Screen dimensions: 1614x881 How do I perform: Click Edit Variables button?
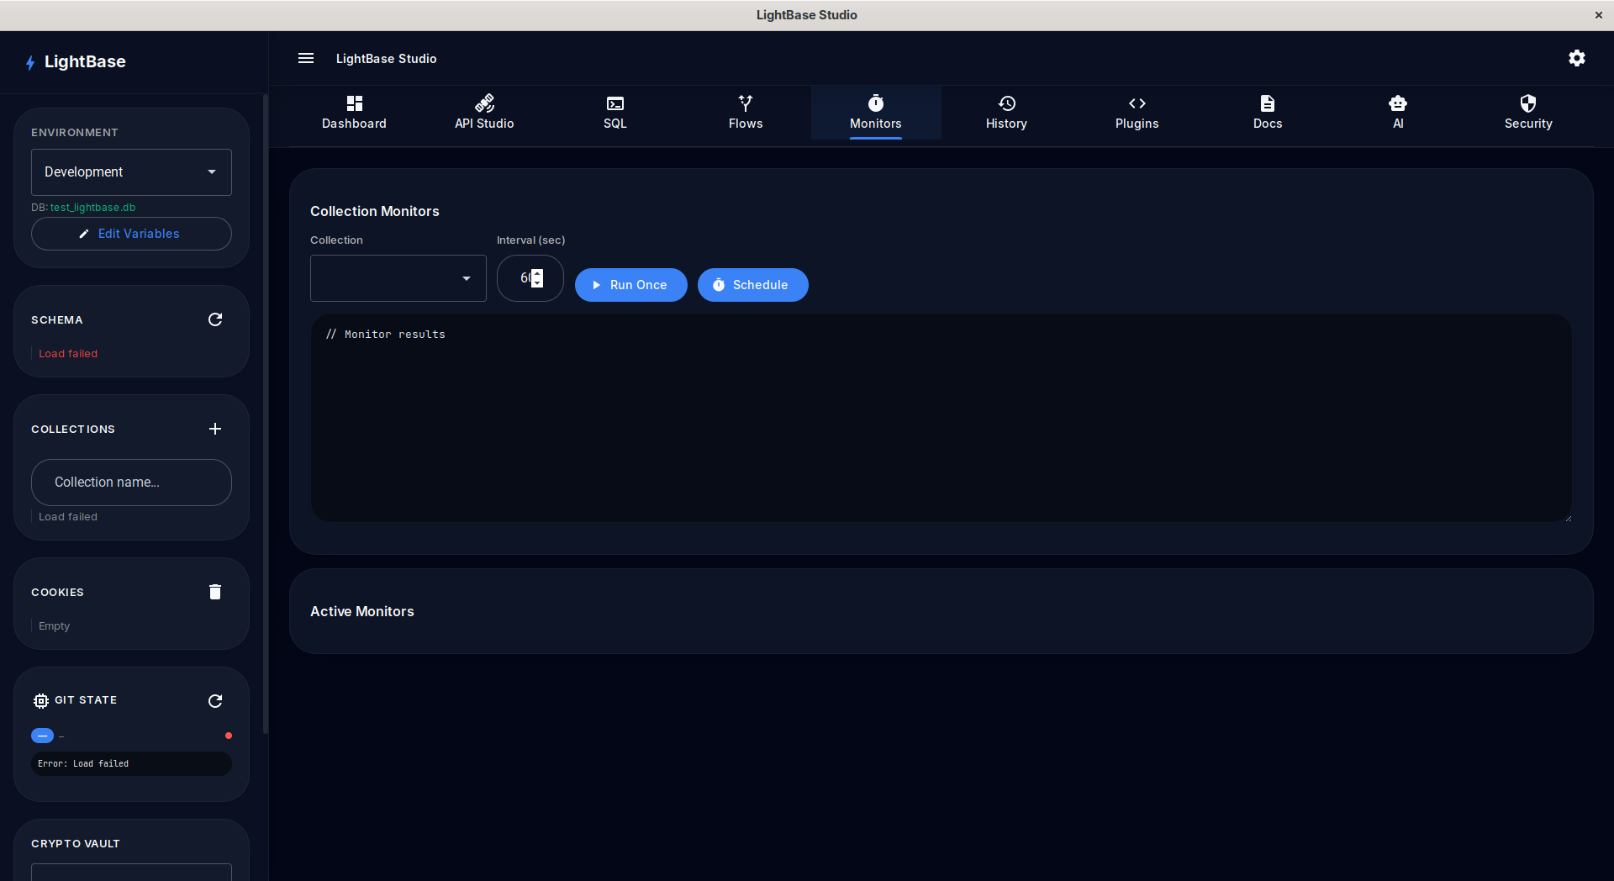[131, 234]
